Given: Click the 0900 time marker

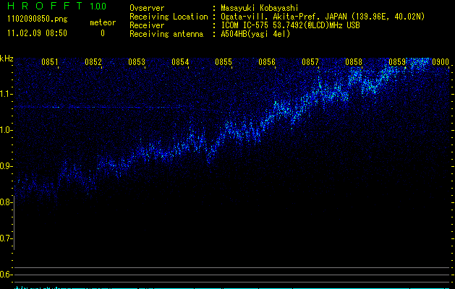Looking at the screenshot, I should [x=441, y=62].
